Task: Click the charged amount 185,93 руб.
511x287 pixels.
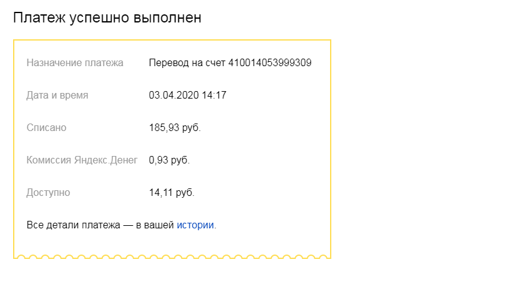Action: pos(175,128)
